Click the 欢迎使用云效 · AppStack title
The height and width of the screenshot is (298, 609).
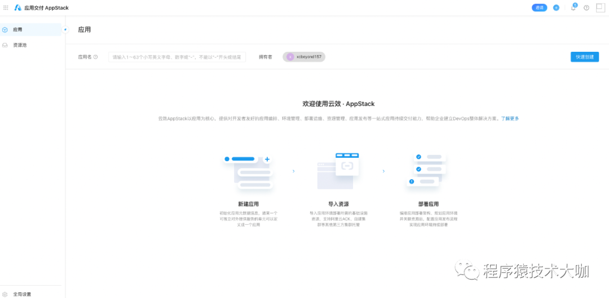point(338,104)
